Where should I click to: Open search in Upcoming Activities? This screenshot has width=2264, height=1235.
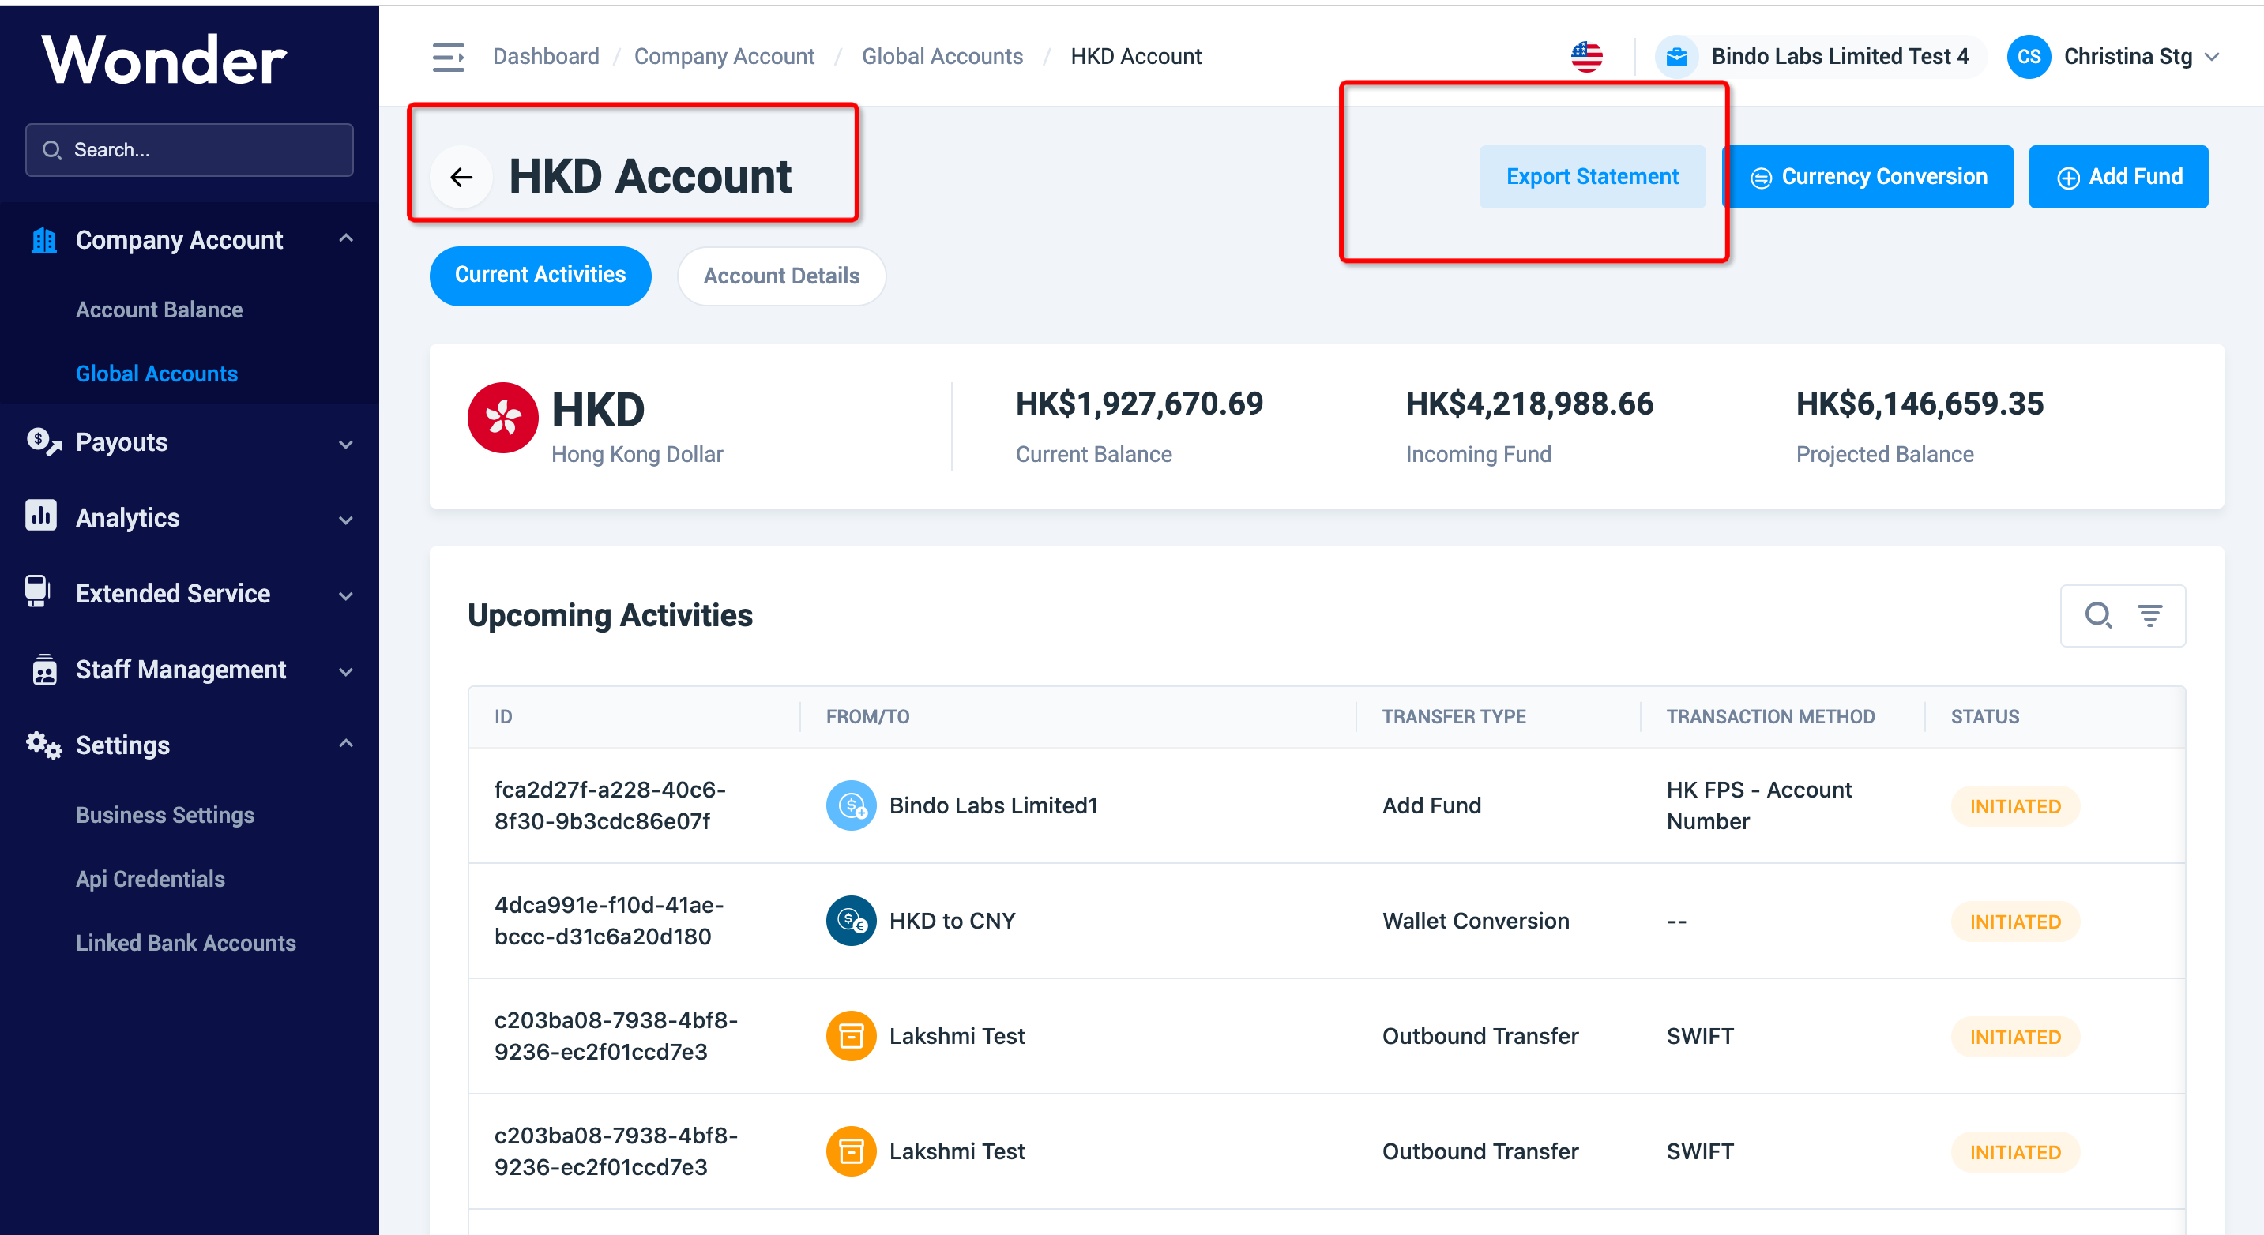coord(2098,615)
